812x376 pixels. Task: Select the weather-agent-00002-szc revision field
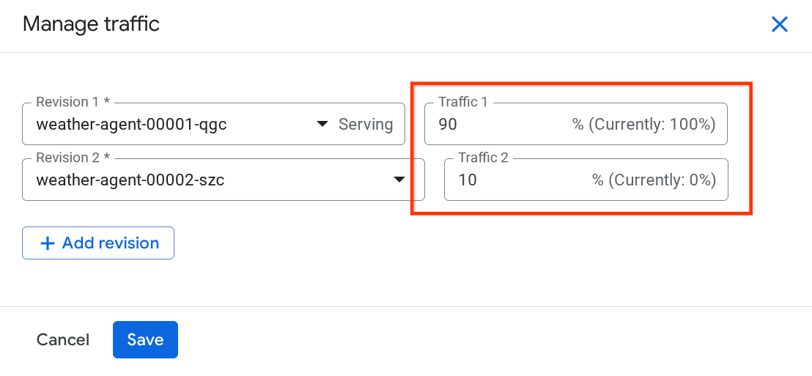[x=130, y=180]
